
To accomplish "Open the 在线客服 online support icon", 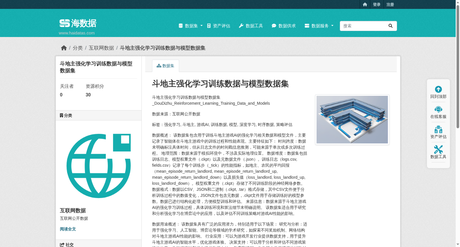I will coord(438,109).
